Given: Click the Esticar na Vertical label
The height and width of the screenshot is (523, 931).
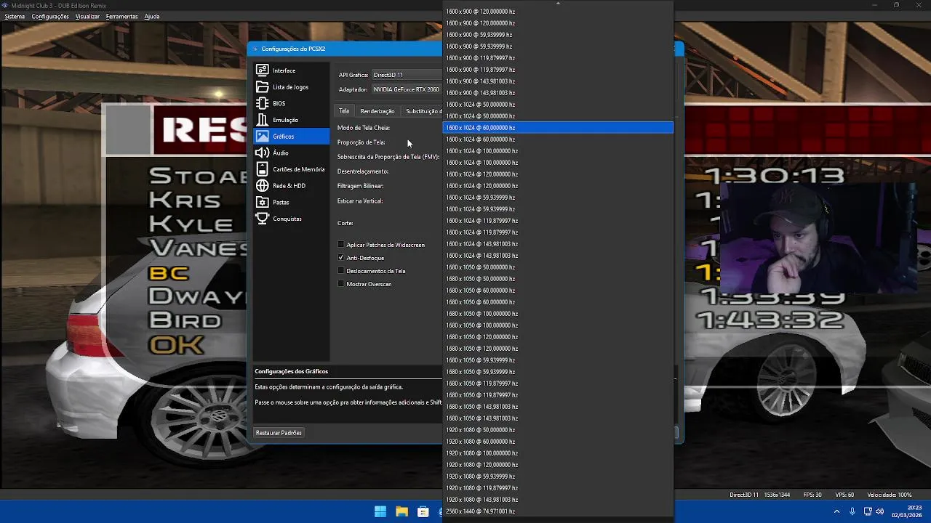Looking at the screenshot, I should pyautogui.click(x=360, y=201).
